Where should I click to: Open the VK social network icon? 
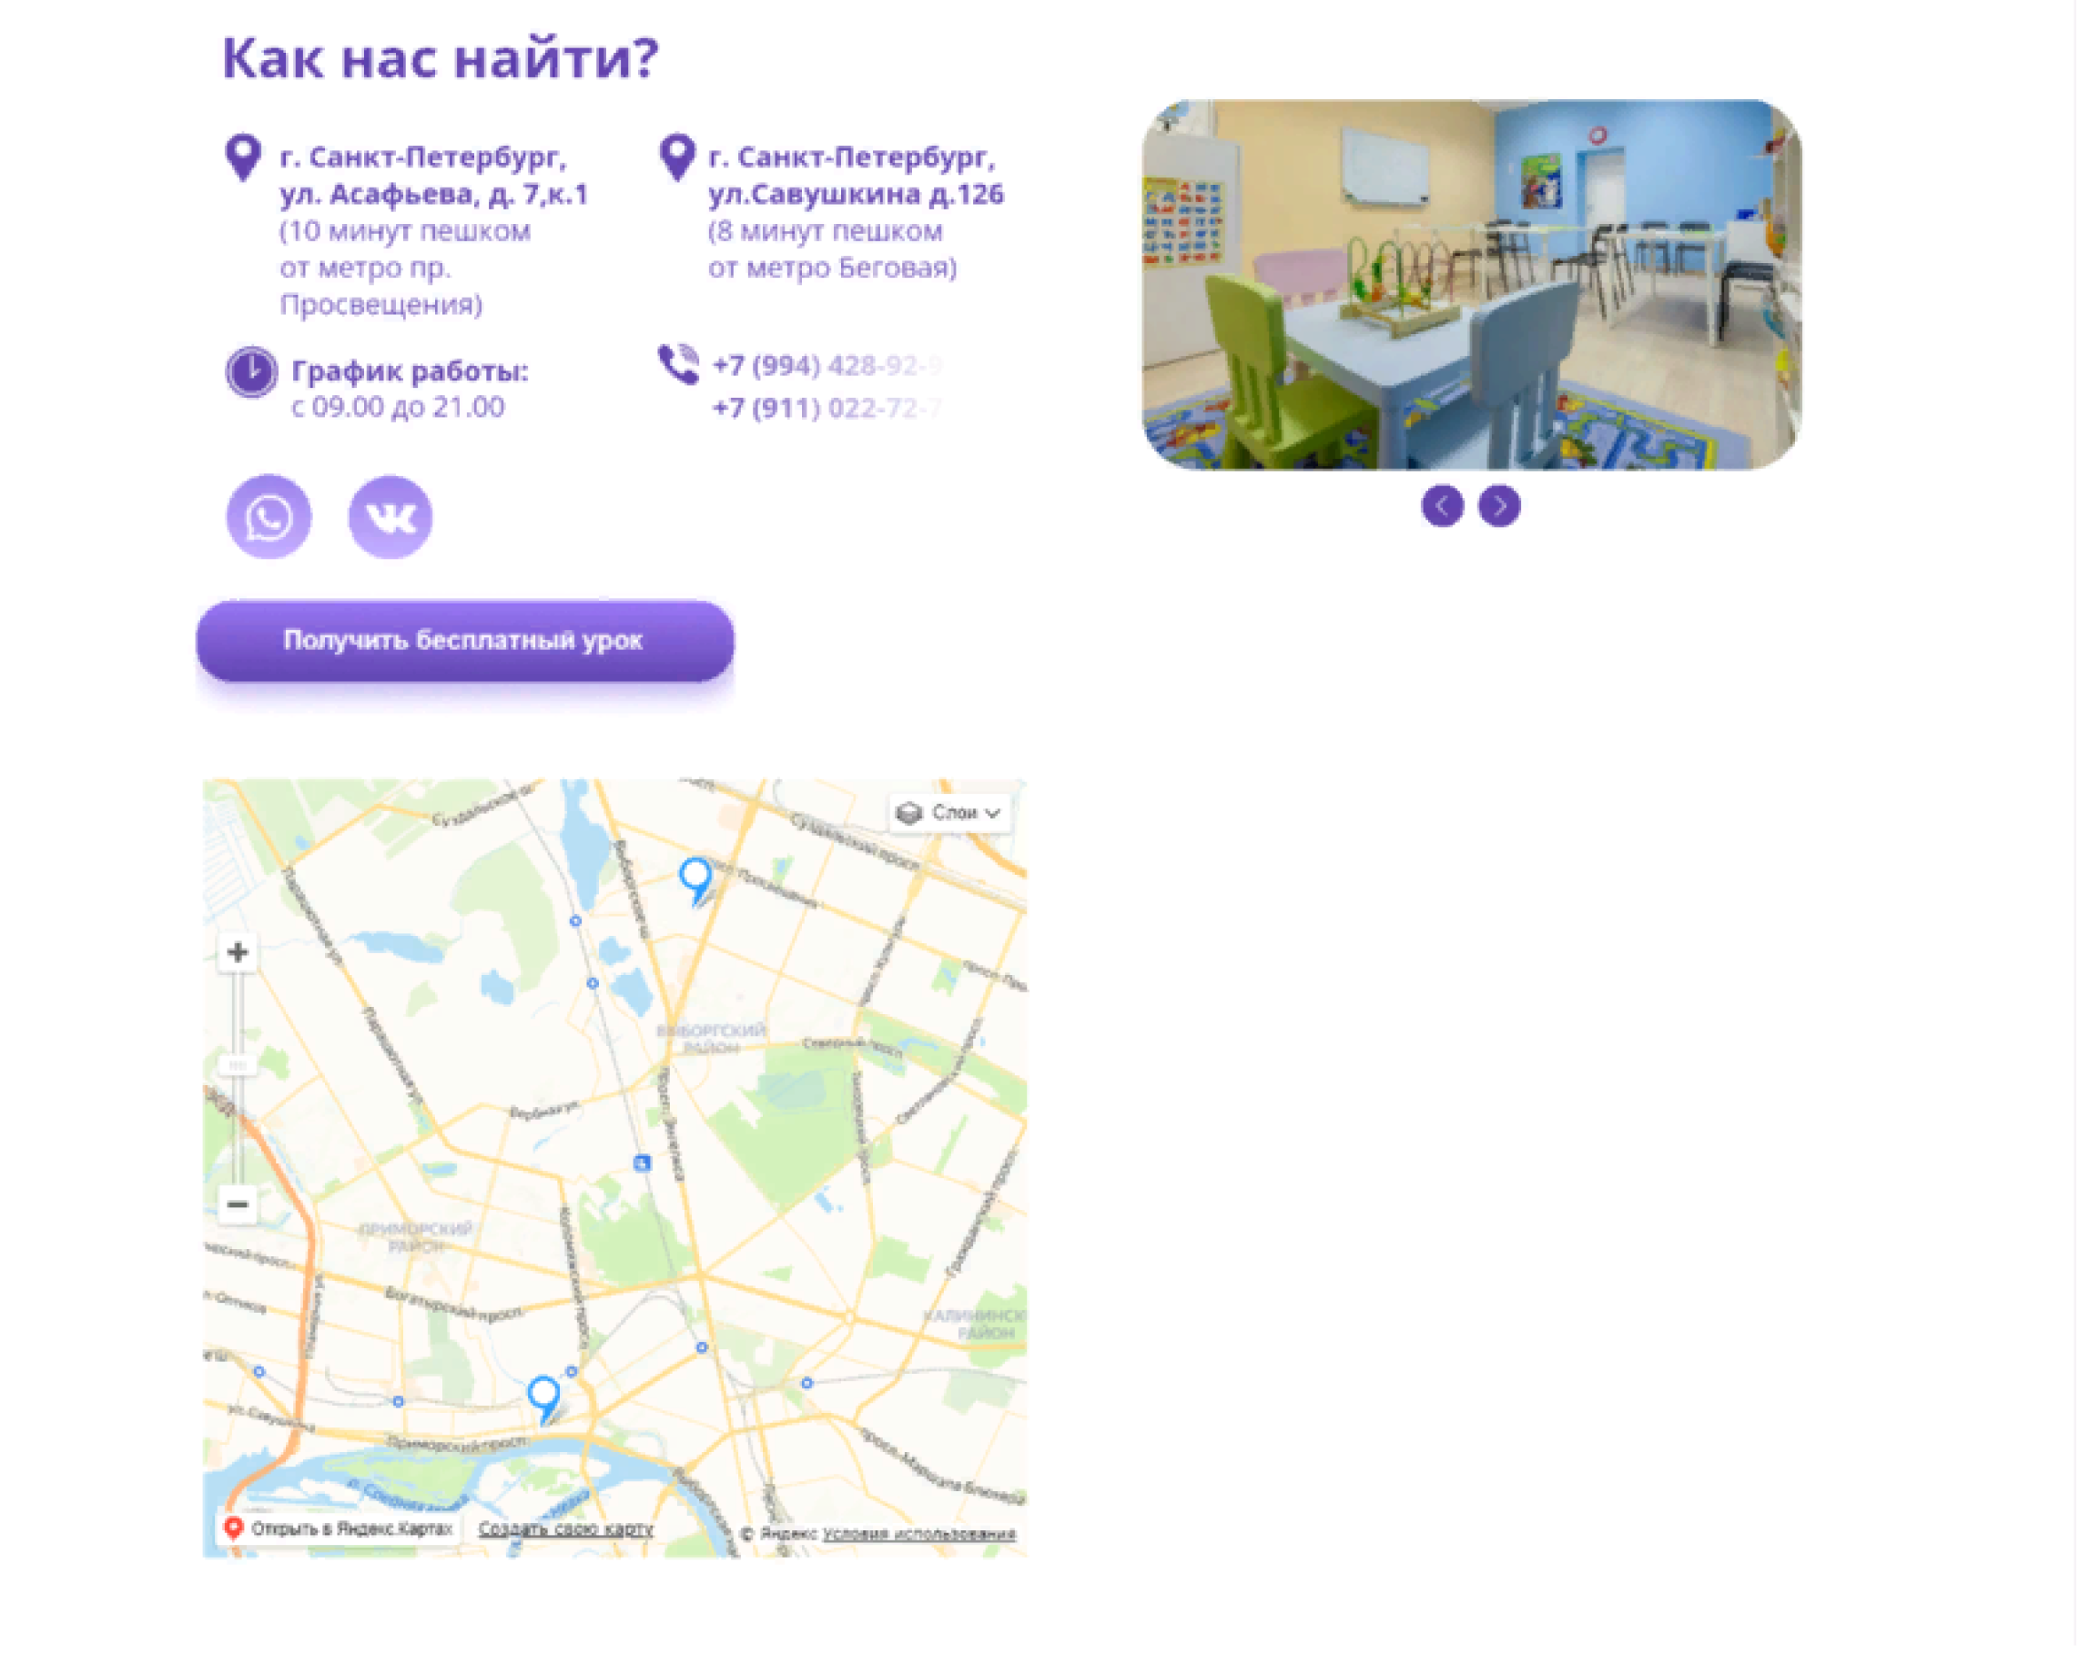[x=390, y=517]
